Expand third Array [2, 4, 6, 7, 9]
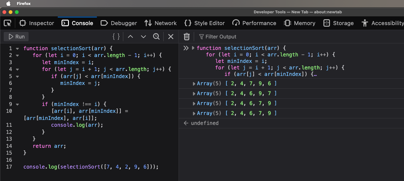This screenshot has height=181, width=404. coord(194,104)
